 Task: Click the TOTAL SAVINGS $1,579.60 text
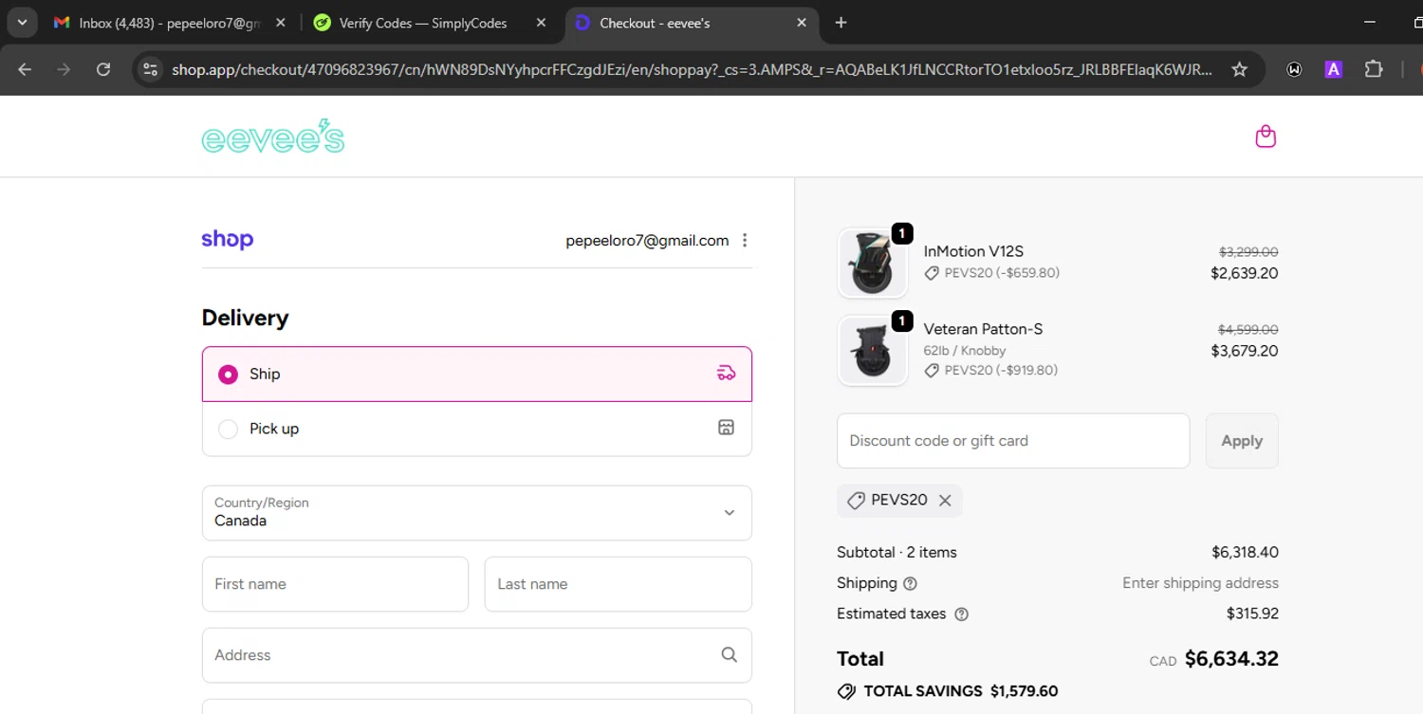click(961, 691)
